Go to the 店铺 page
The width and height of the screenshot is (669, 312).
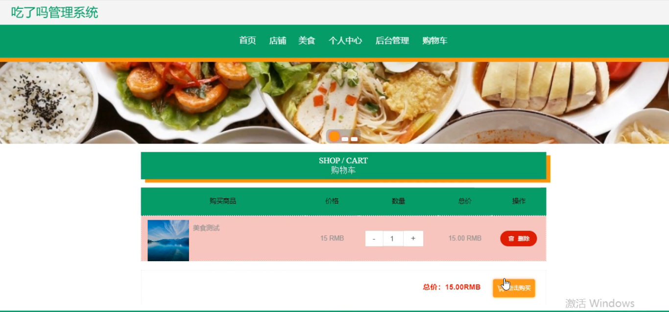pos(278,41)
